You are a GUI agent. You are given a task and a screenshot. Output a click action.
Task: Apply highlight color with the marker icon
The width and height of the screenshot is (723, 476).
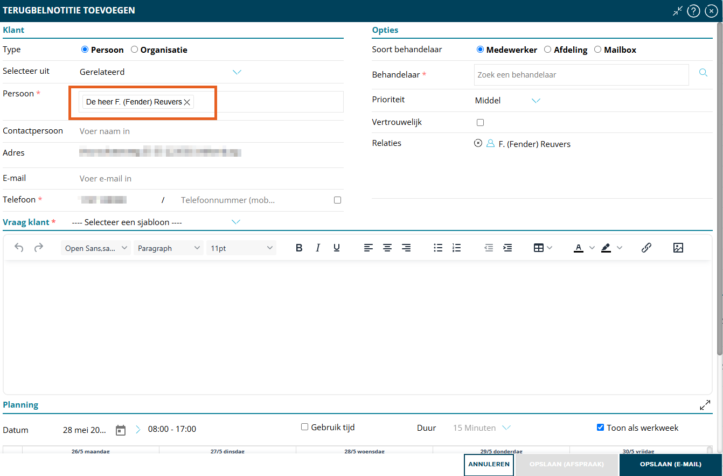pos(606,248)
